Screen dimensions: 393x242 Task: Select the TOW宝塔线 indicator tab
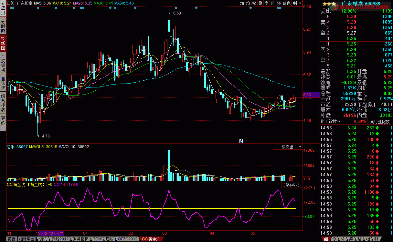click(x=103, y=239)
